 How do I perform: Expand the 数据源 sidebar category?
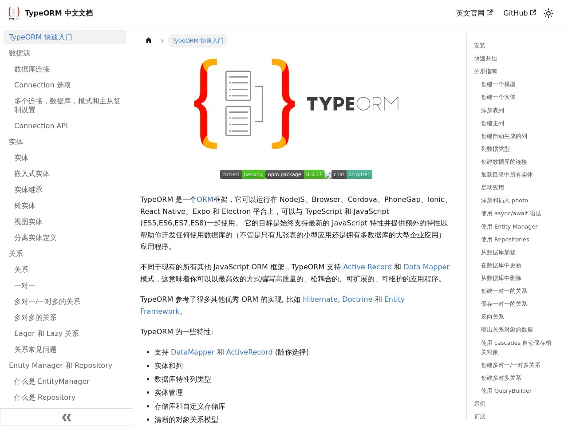point(20,53)
